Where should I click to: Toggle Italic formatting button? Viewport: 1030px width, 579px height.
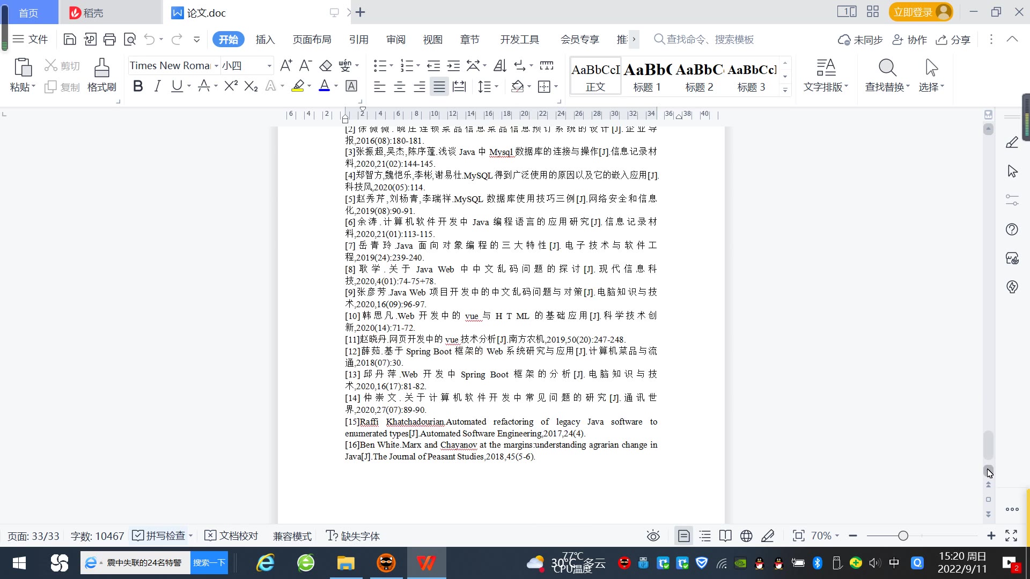point(157,86)
